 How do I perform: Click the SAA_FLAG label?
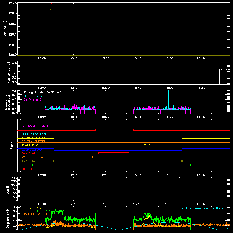coord(29,153)
